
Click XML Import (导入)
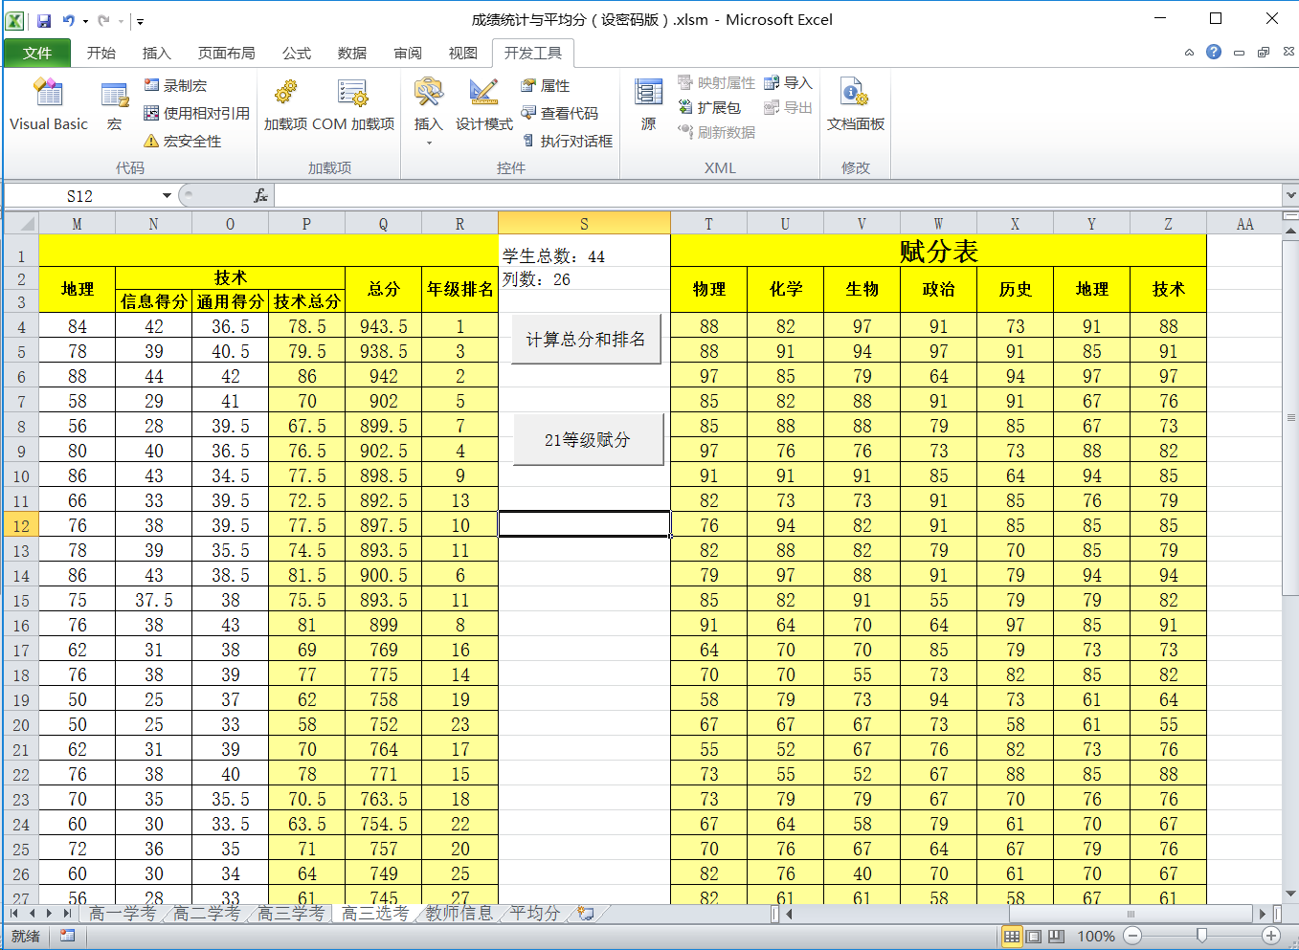(788, 82)
